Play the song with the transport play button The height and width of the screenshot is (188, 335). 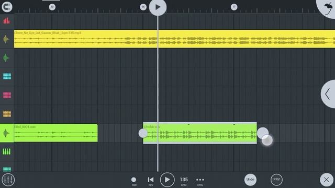tap(167, 180)
